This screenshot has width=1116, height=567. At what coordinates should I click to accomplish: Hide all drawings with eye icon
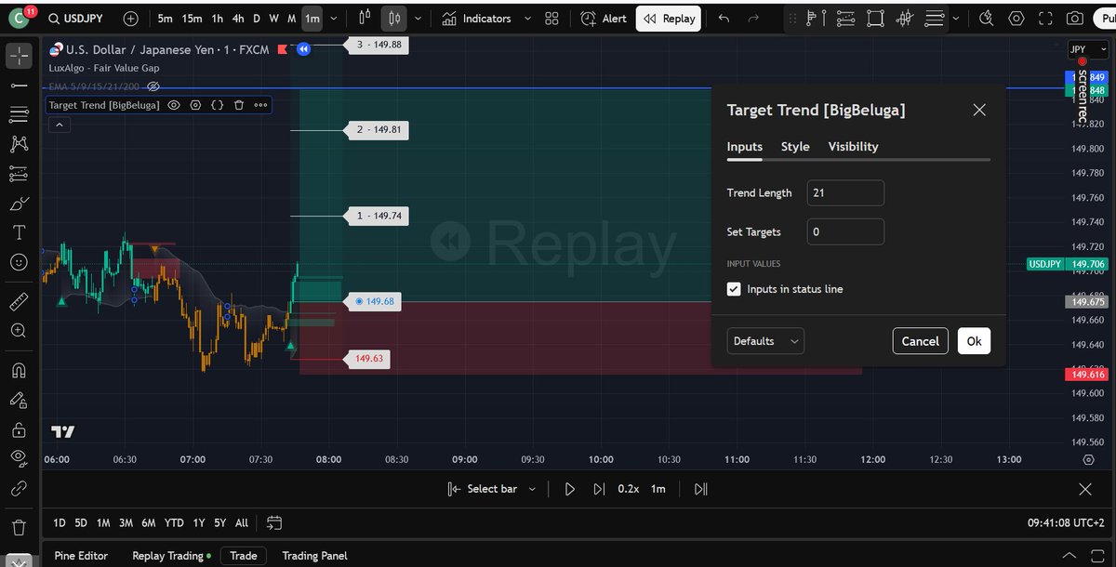point(19,457)
